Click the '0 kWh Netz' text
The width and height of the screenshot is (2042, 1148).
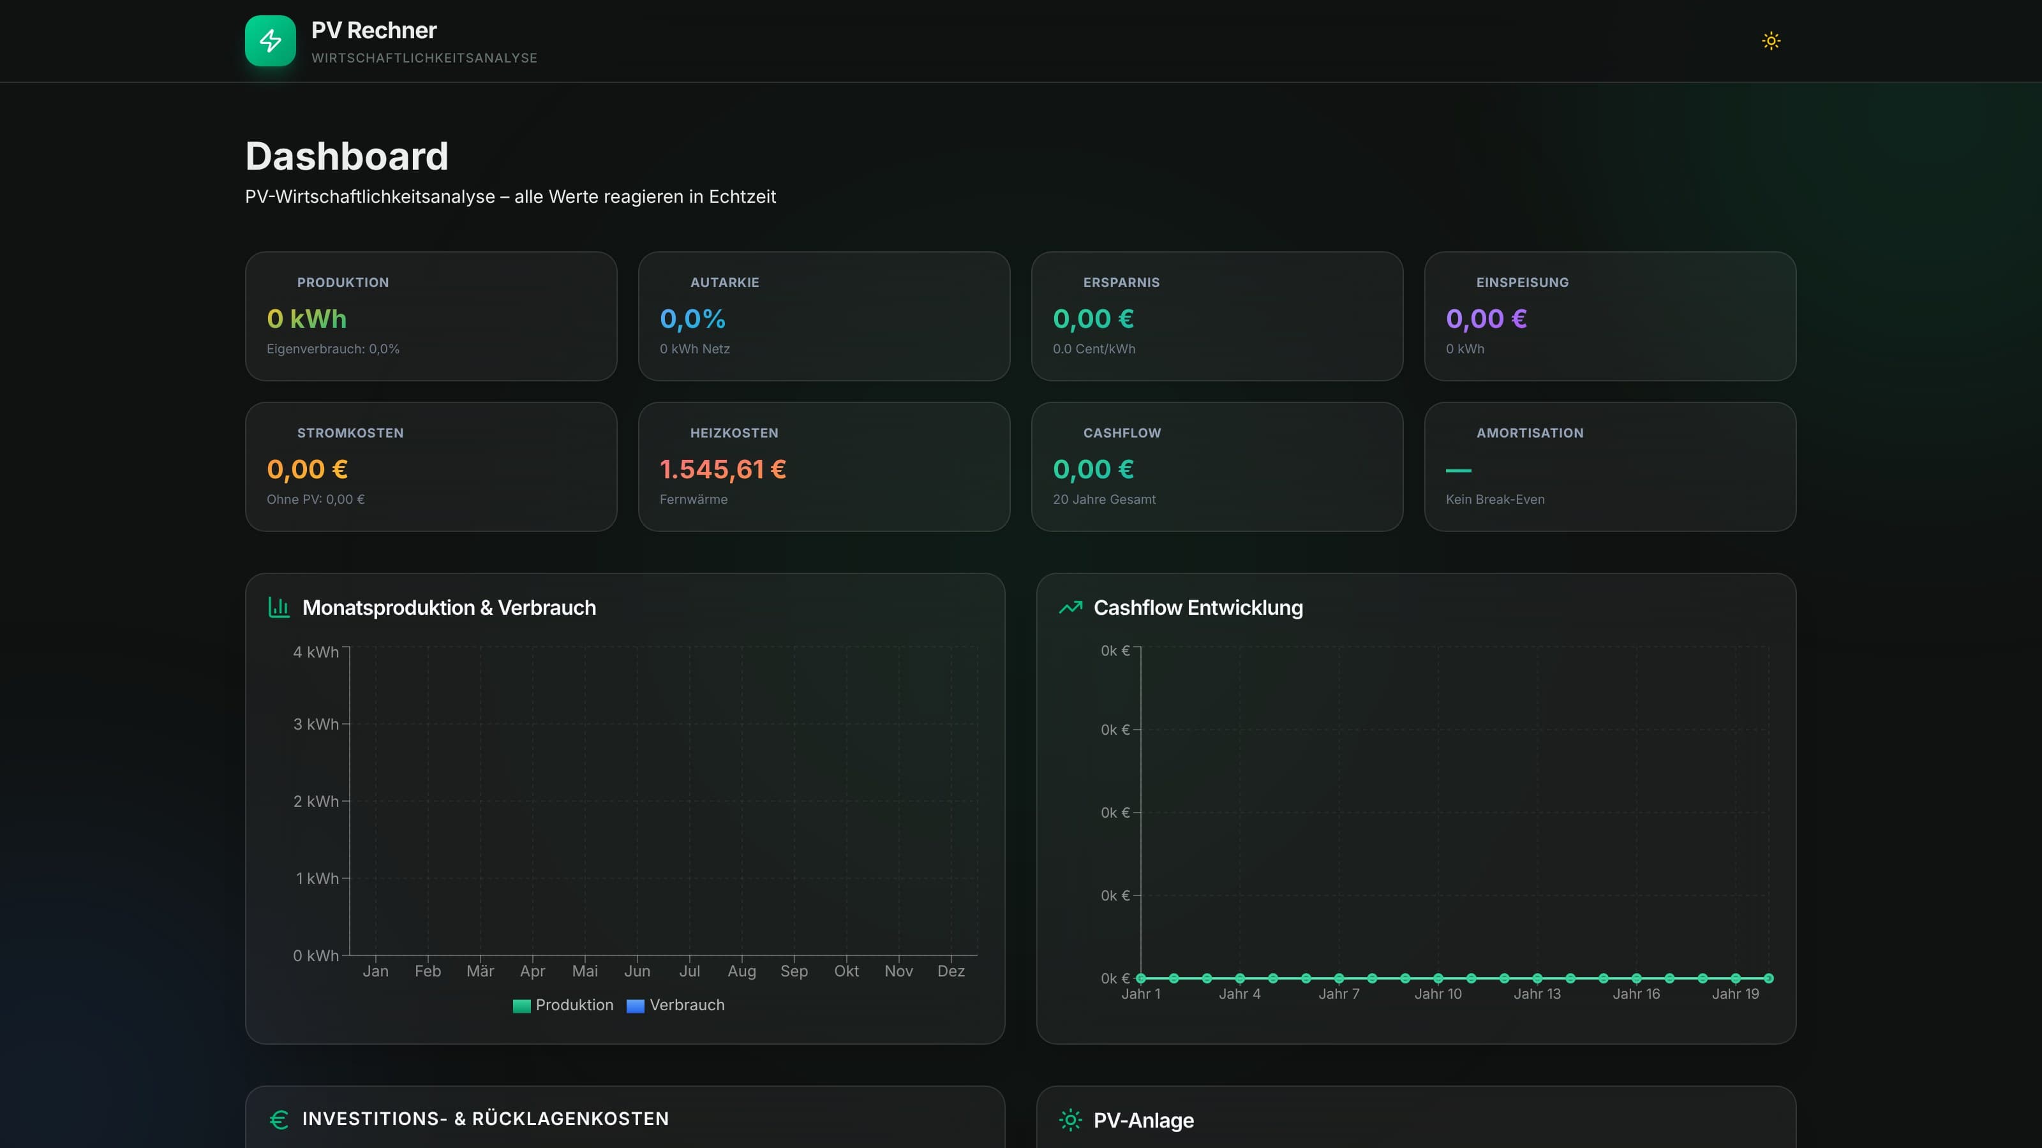pos(694,349)
